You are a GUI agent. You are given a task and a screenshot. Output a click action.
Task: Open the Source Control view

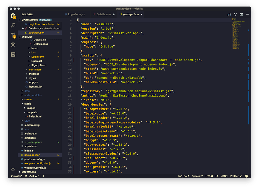(13, 35)
